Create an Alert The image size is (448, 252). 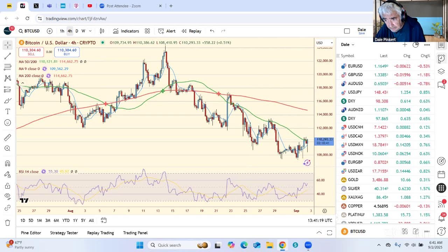(x=167, y=31)
